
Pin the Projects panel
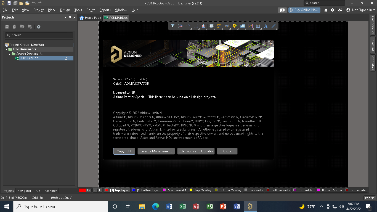pyautogui.click(x=70, y=17)
